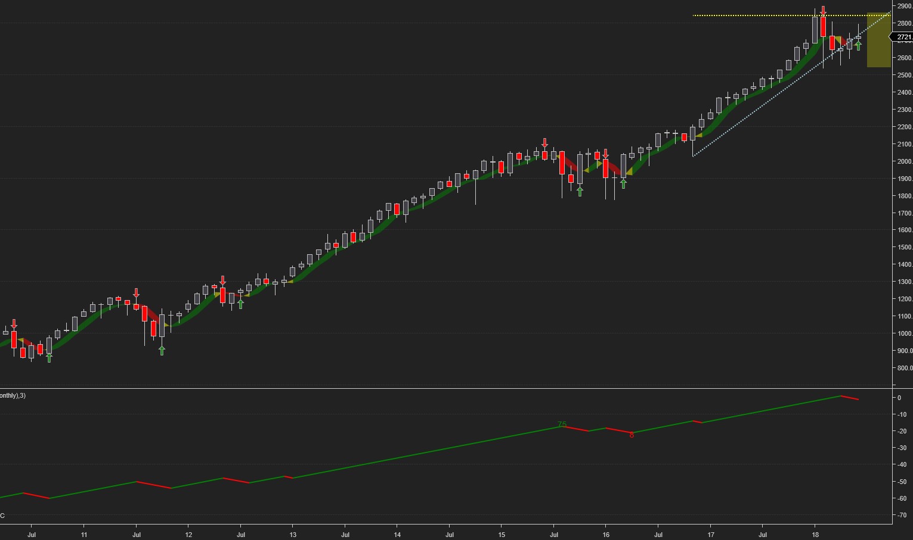The width and height of the screenshot is (913, 540).
Task: Click the green up arrow in early 2016
Action: tap(623, 184)
